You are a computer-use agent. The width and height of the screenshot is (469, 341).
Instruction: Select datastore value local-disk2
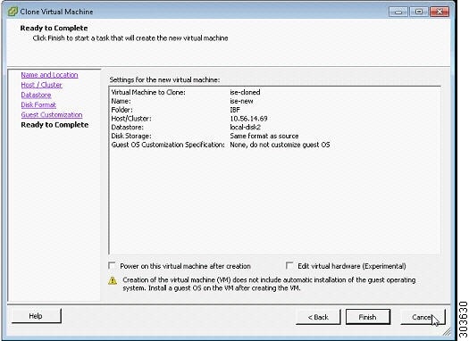[x=246, y=127]
